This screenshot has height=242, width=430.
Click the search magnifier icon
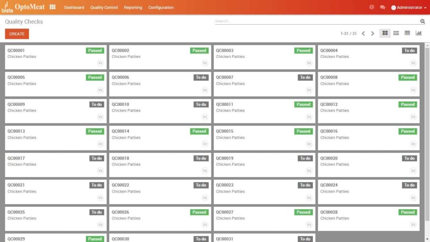click(422, 21)
